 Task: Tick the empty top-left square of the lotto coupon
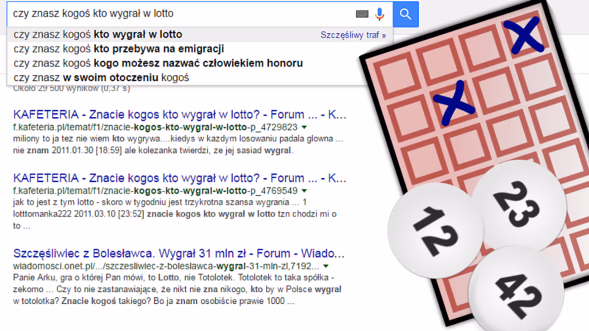pos(398,76)
